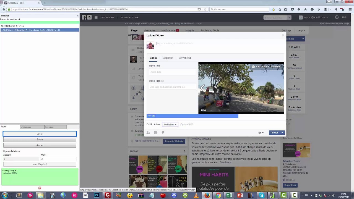Click the 67.1% upload progress bar
Image resolution: width=354 pixels, height=199 pixels.
215,116
